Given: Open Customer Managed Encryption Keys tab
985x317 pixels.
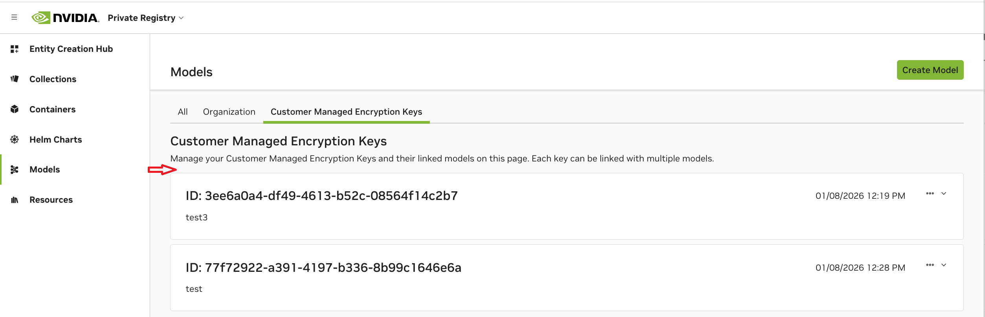Looking at the screenshot, I should 346,112.
